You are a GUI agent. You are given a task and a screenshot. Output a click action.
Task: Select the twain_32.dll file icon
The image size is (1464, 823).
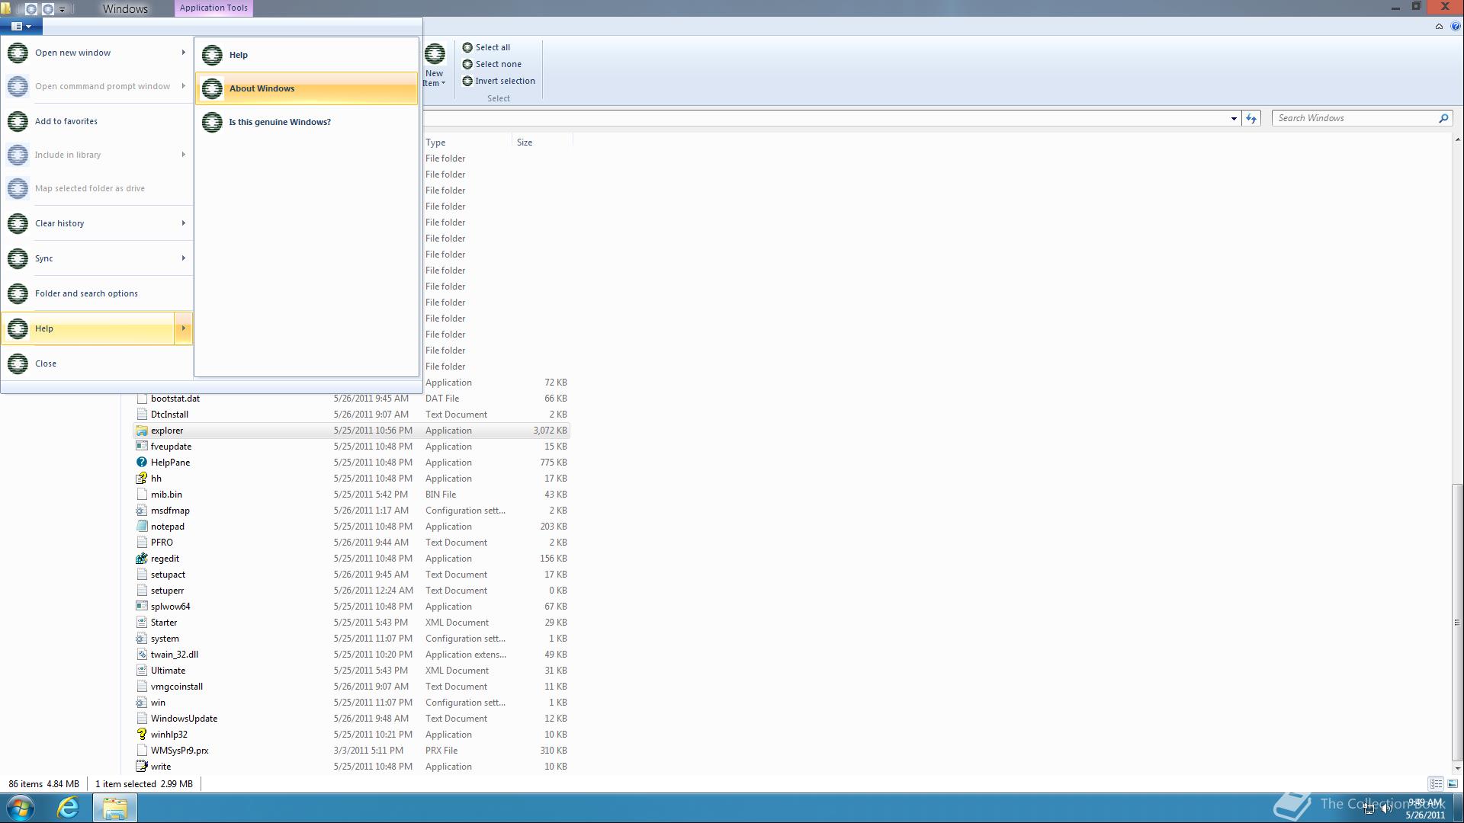tap(142, 655)
